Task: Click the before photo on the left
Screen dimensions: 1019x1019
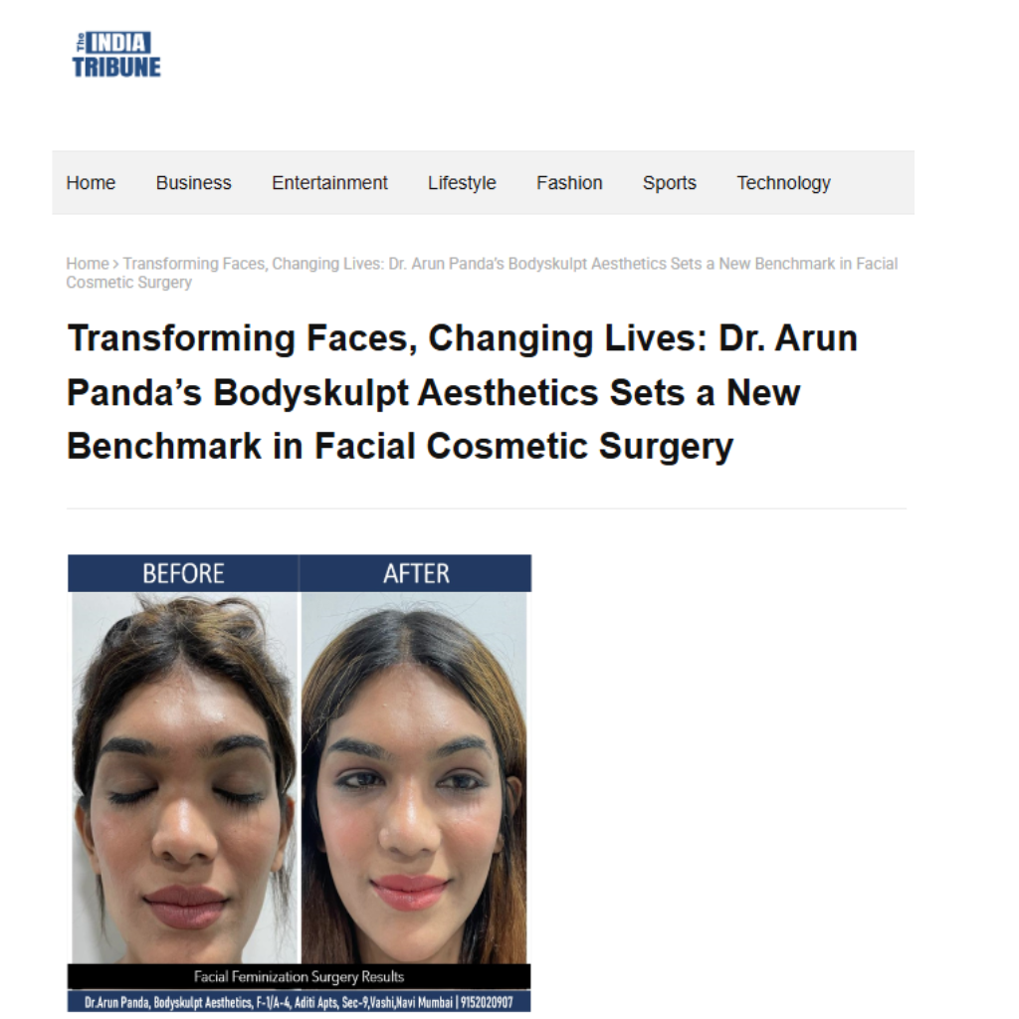Action: tap(184, 778)
